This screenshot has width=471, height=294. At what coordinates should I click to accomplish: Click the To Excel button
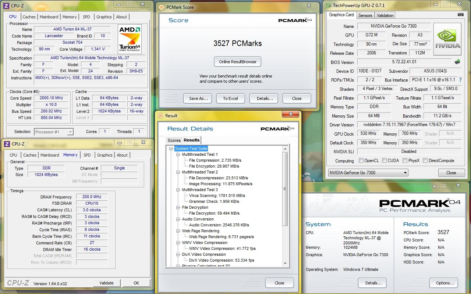tap(230, 98)
